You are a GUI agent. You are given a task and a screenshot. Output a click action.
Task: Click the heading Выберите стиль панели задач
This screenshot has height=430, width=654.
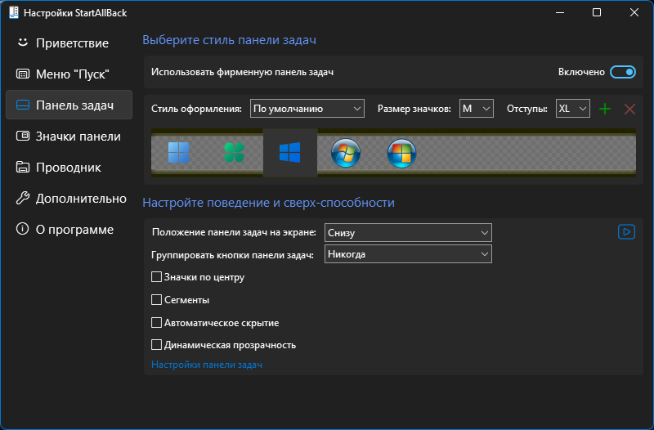(x=229, y=40)
